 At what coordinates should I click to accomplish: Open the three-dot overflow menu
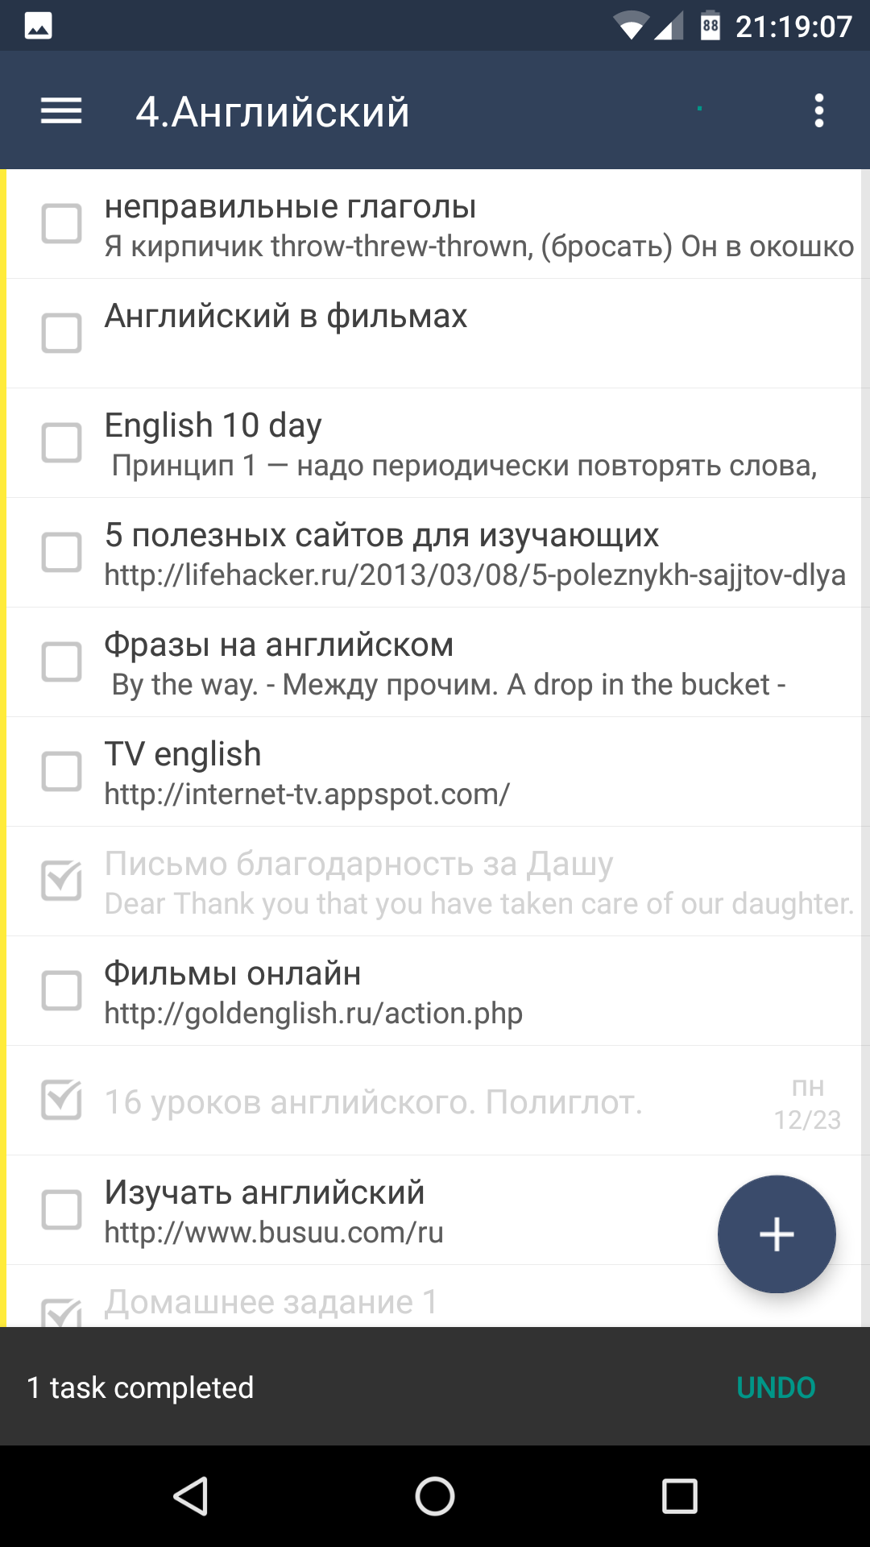[818, 110]
